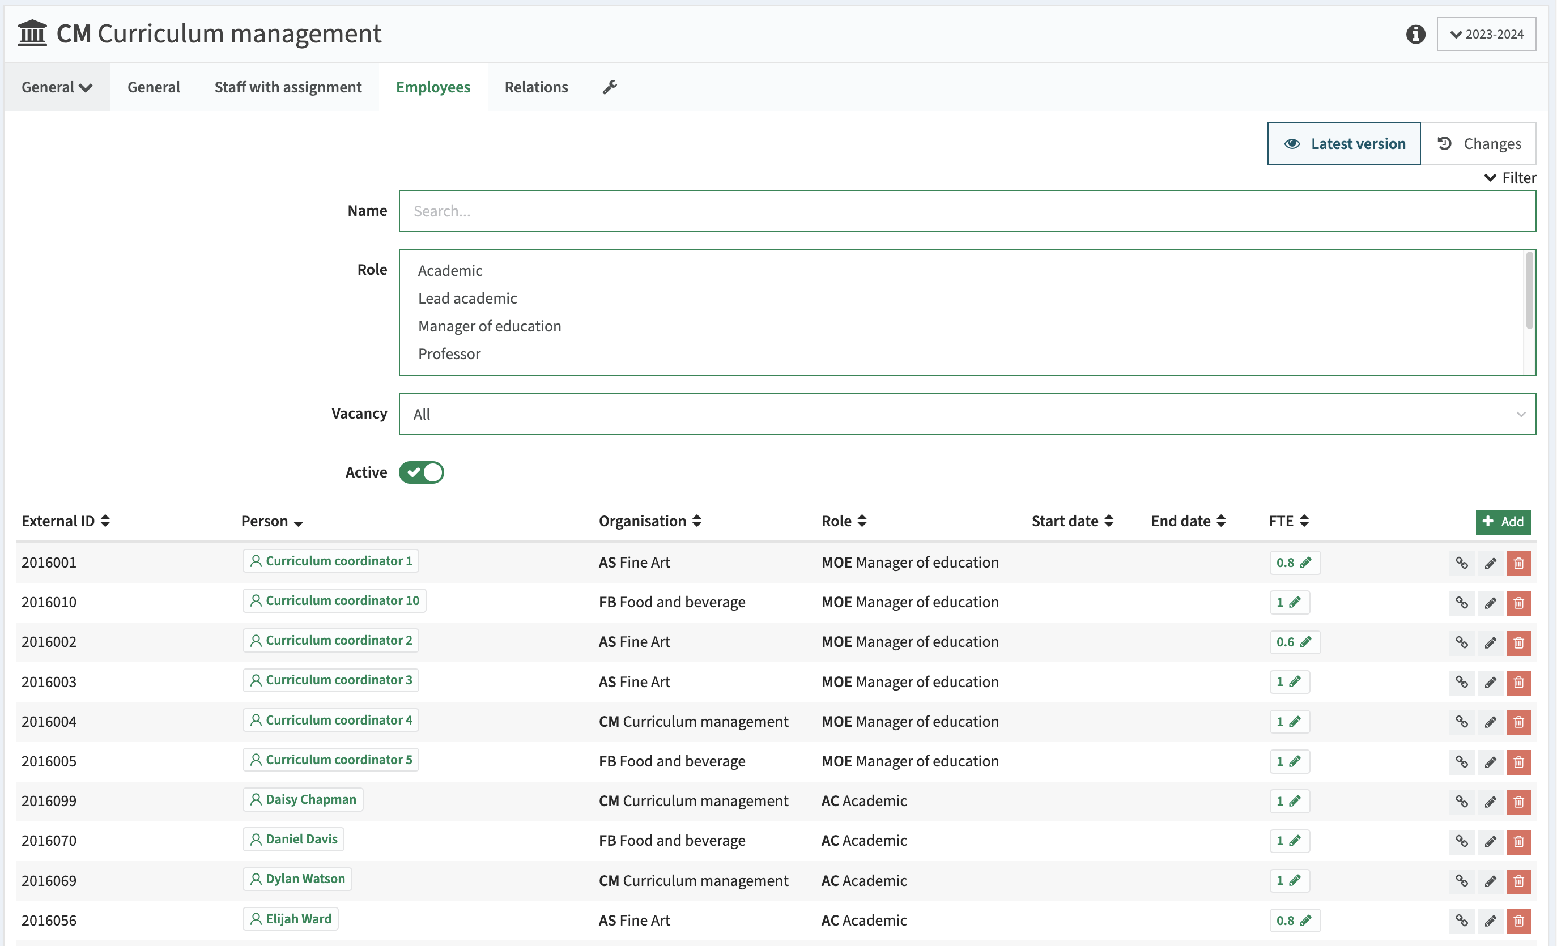Click the Add employee button
1557x946 pixels.
(1503, 522)
